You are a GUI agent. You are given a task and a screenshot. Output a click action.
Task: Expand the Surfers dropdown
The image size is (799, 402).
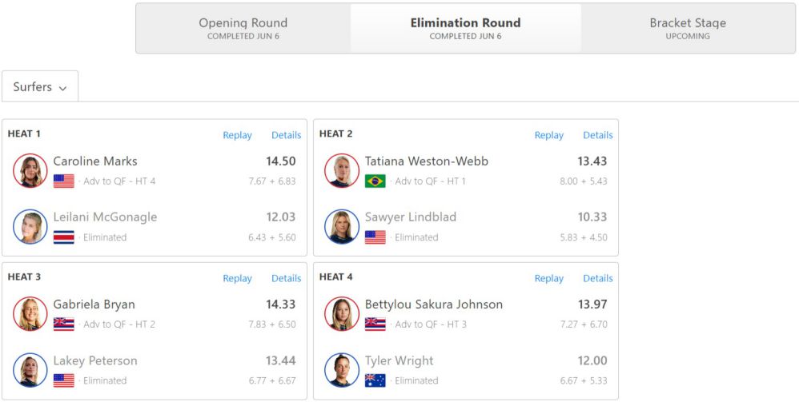(x=40, y=86)
